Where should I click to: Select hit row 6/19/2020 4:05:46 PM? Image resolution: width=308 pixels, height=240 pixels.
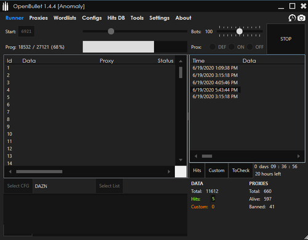click(x=215, y=82)
